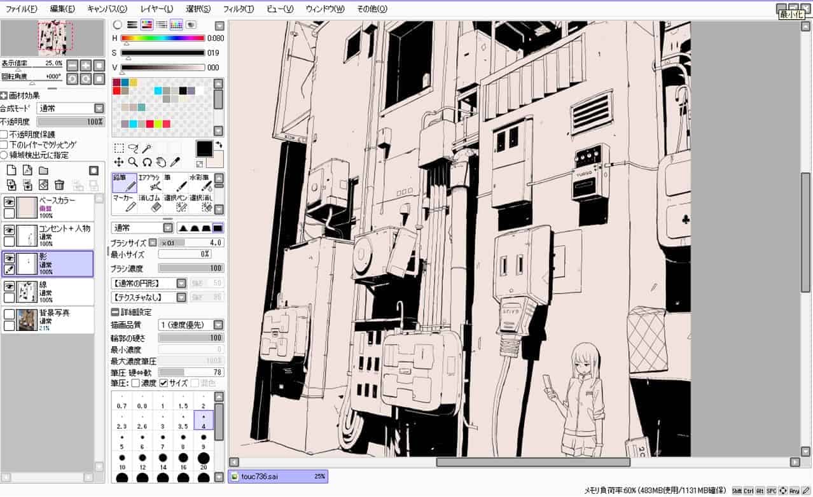
Task: Choose the eyedropper color picker tool
Action: 174,162
